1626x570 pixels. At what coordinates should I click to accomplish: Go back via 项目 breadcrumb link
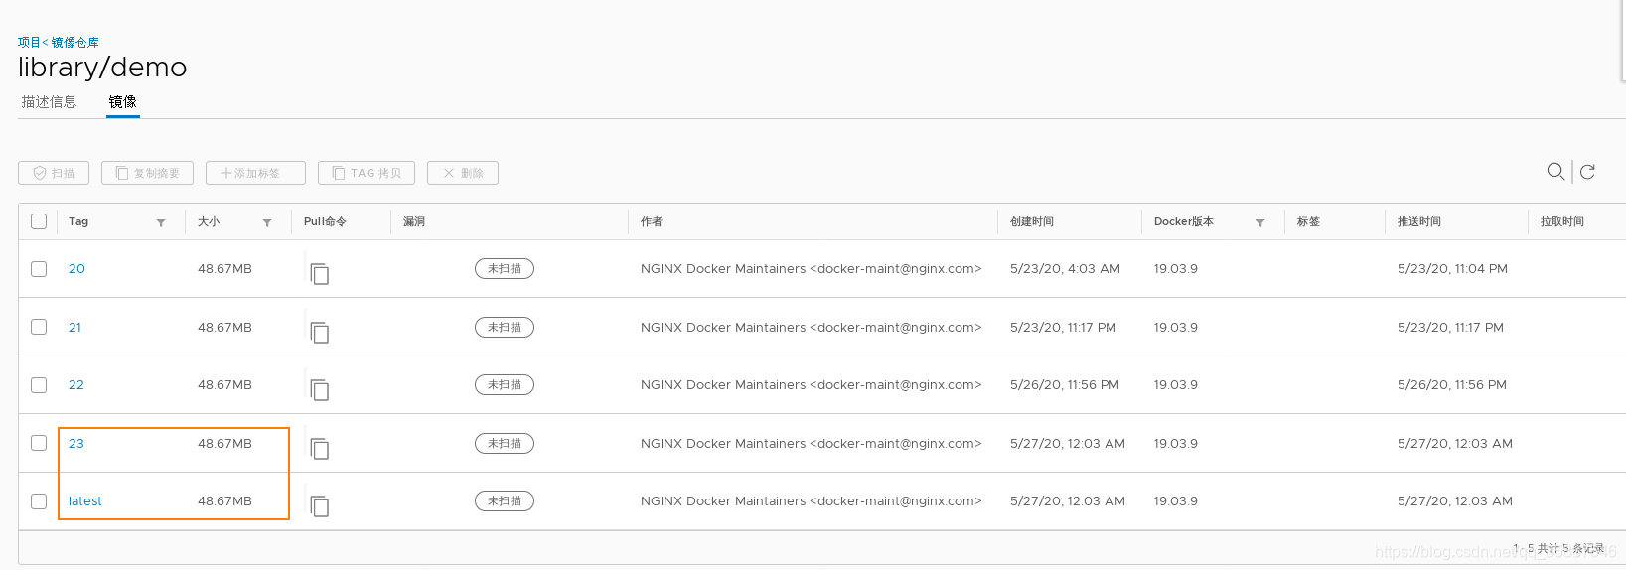pos(29,43)
